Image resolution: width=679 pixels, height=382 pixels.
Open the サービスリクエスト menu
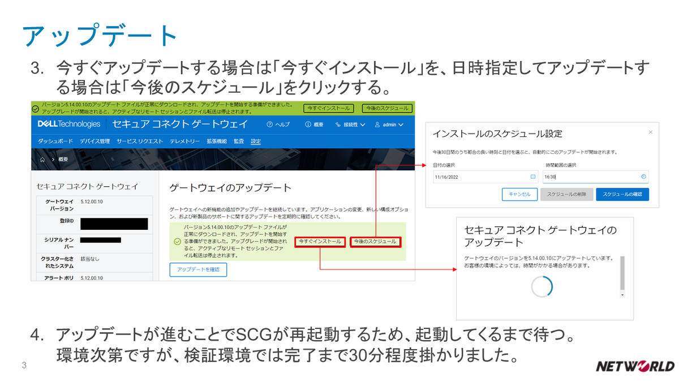[x=140, y=141]
